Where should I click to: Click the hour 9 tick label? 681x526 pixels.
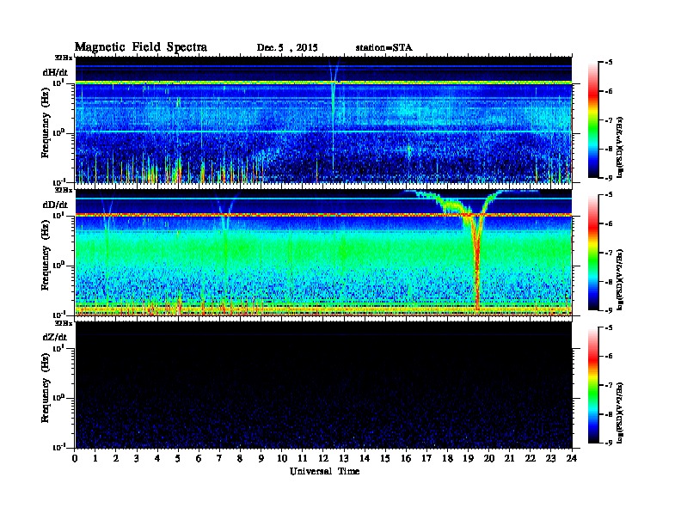coord(261,459)
